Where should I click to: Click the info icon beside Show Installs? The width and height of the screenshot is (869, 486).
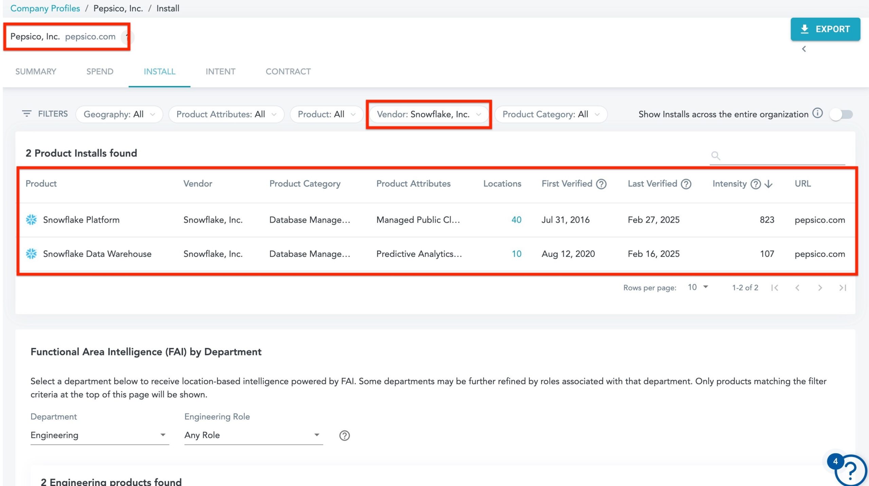coord(817,113)
